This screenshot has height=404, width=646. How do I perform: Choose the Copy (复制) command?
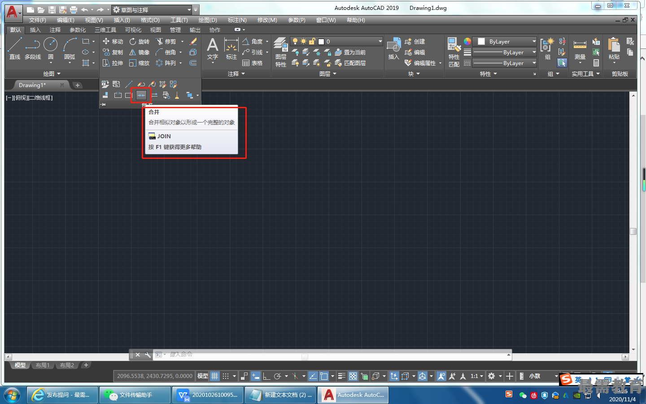[113, 52]
